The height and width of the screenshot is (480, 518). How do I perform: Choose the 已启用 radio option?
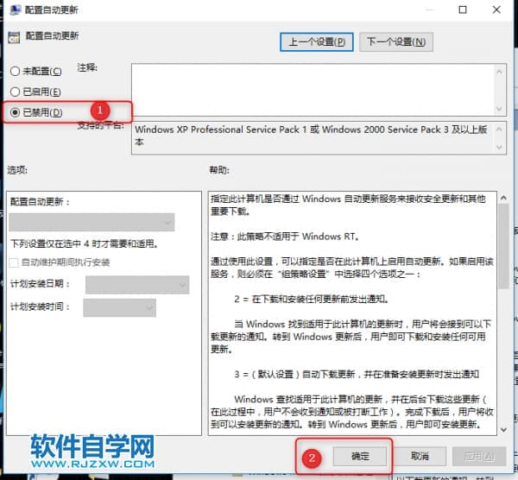[14, 92]
